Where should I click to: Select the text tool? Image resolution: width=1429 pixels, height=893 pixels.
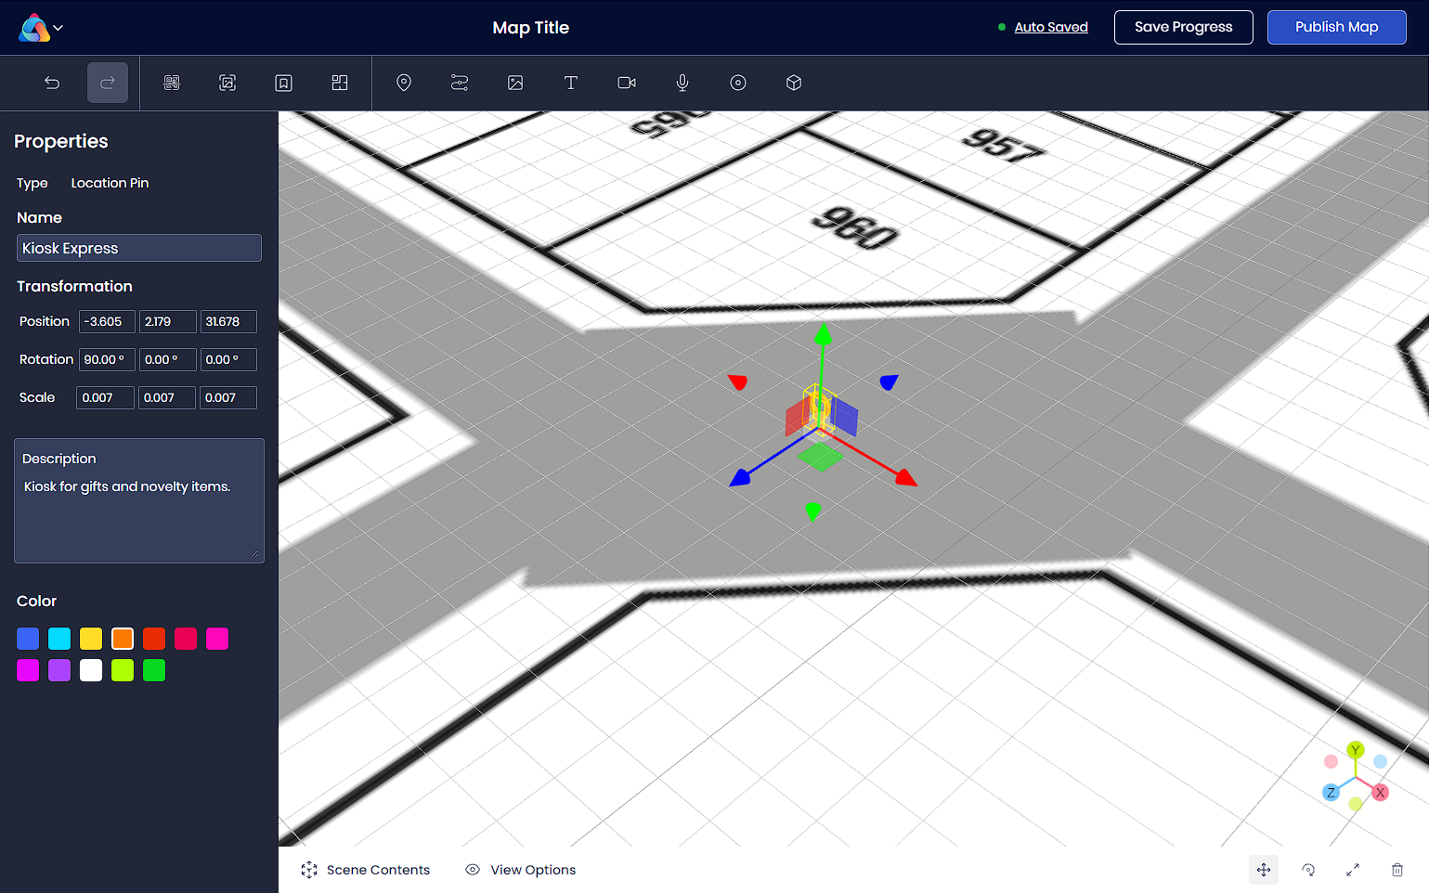coord(571,83)
